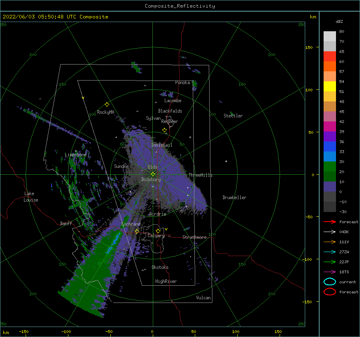Click the Sylvan town label

tap(153, 118)
